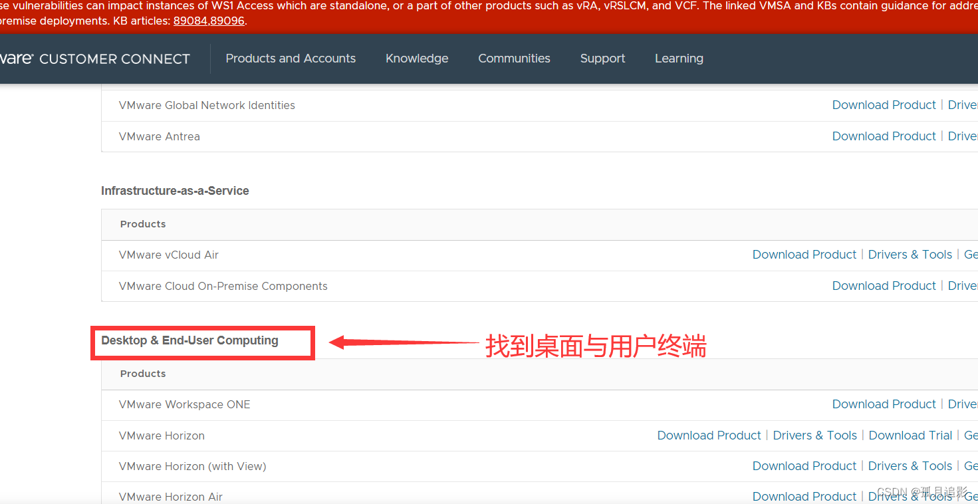Click the Infrastructure-as-a-Service heading
Image resolution: width=978 pixels, height=504 pixels.
pyautogui.click(x=175, y=191)
